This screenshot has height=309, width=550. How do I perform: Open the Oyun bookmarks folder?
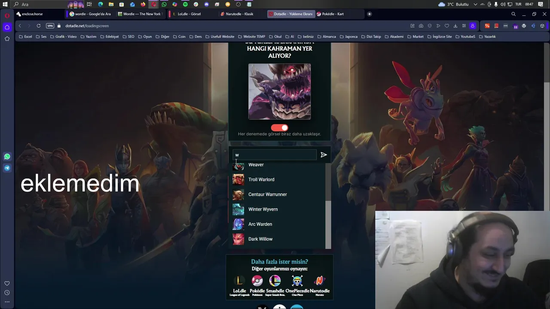coord(145,36)
